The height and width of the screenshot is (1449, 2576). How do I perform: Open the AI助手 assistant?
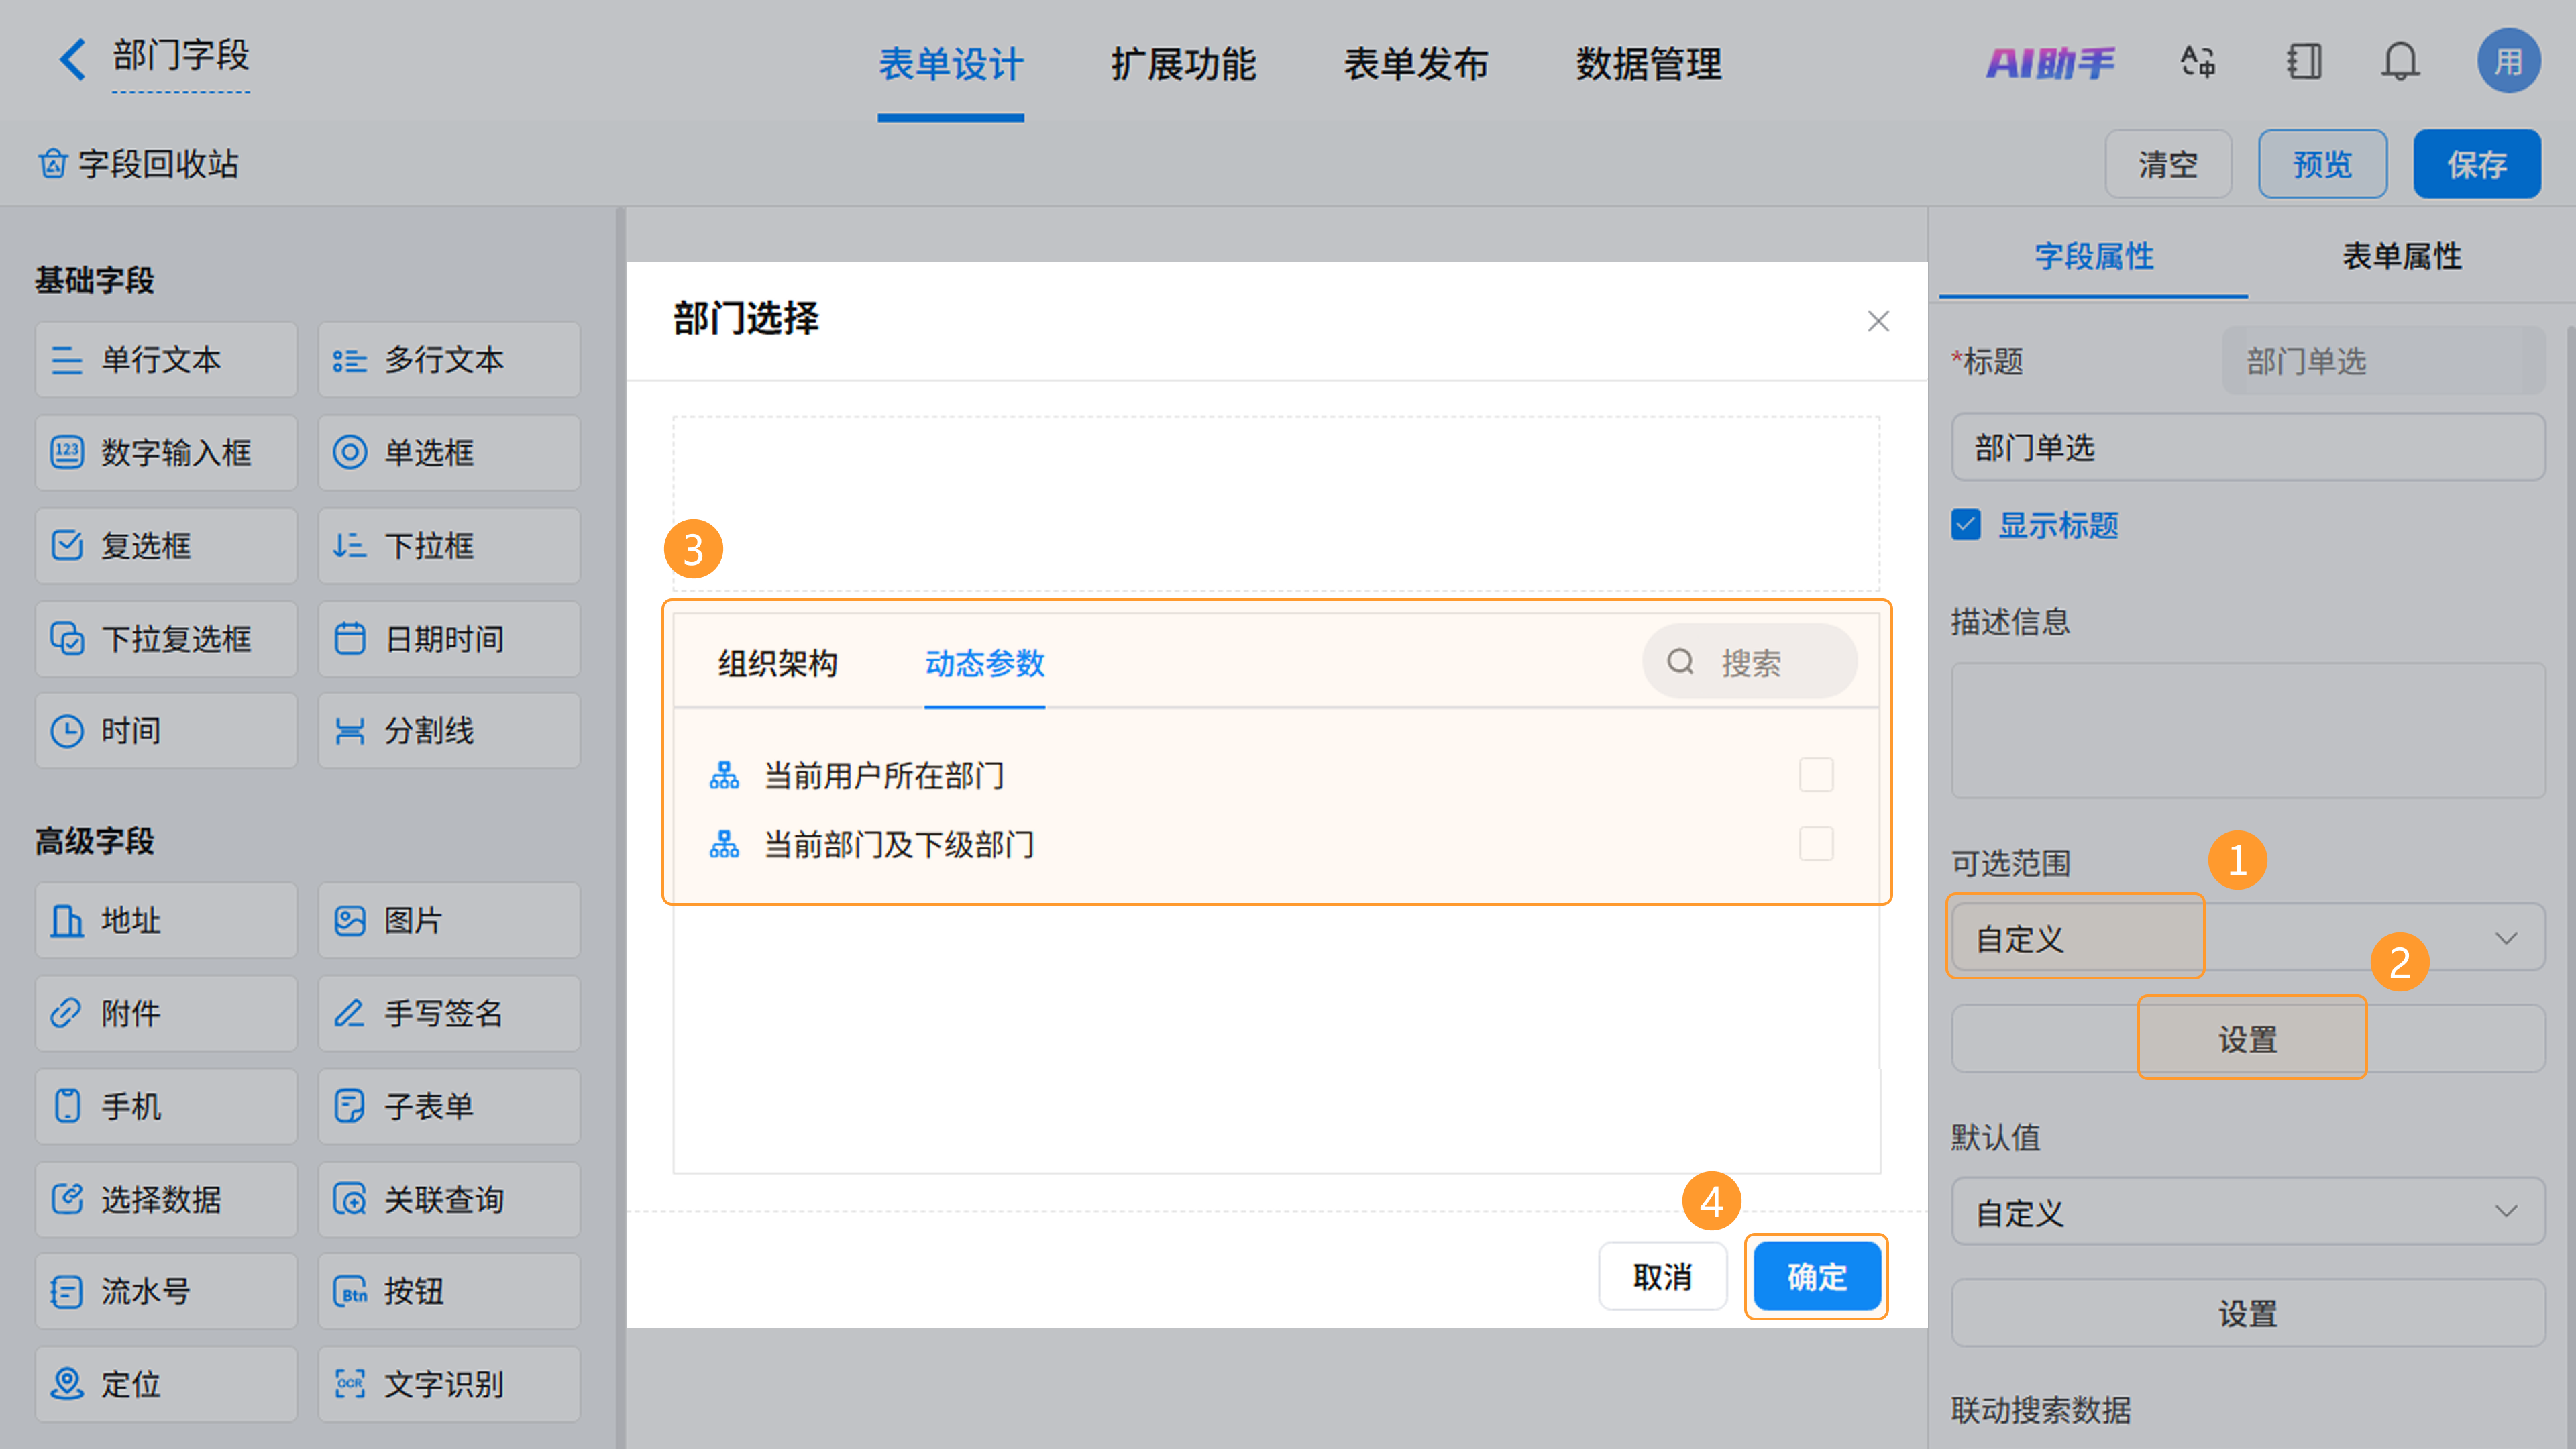pyautogui.click(x=2050, y=63)
